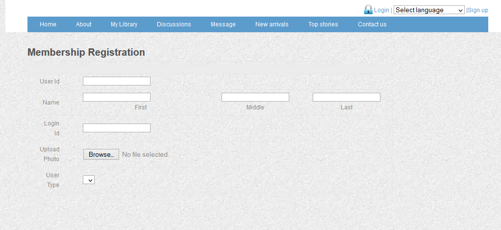Click the User Id text field
The width and height of the screenshot is (501, 230).
tap(117, 81)
